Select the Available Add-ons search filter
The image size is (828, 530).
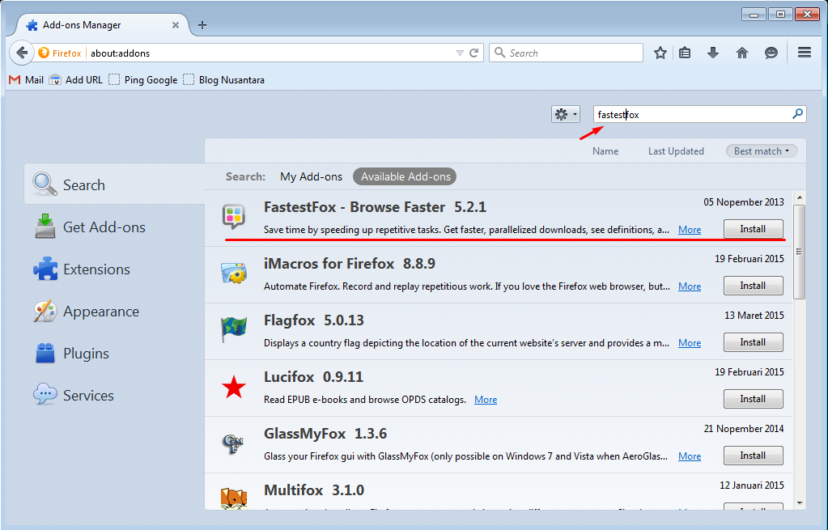pyautogui.click(x=405, y=177)
